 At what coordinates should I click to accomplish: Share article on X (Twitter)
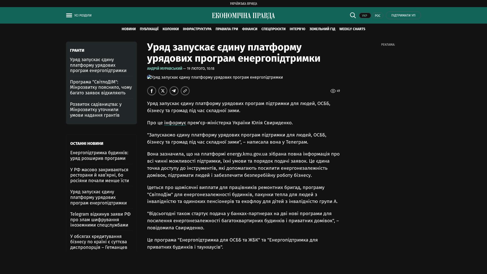(x=163, y=91)
